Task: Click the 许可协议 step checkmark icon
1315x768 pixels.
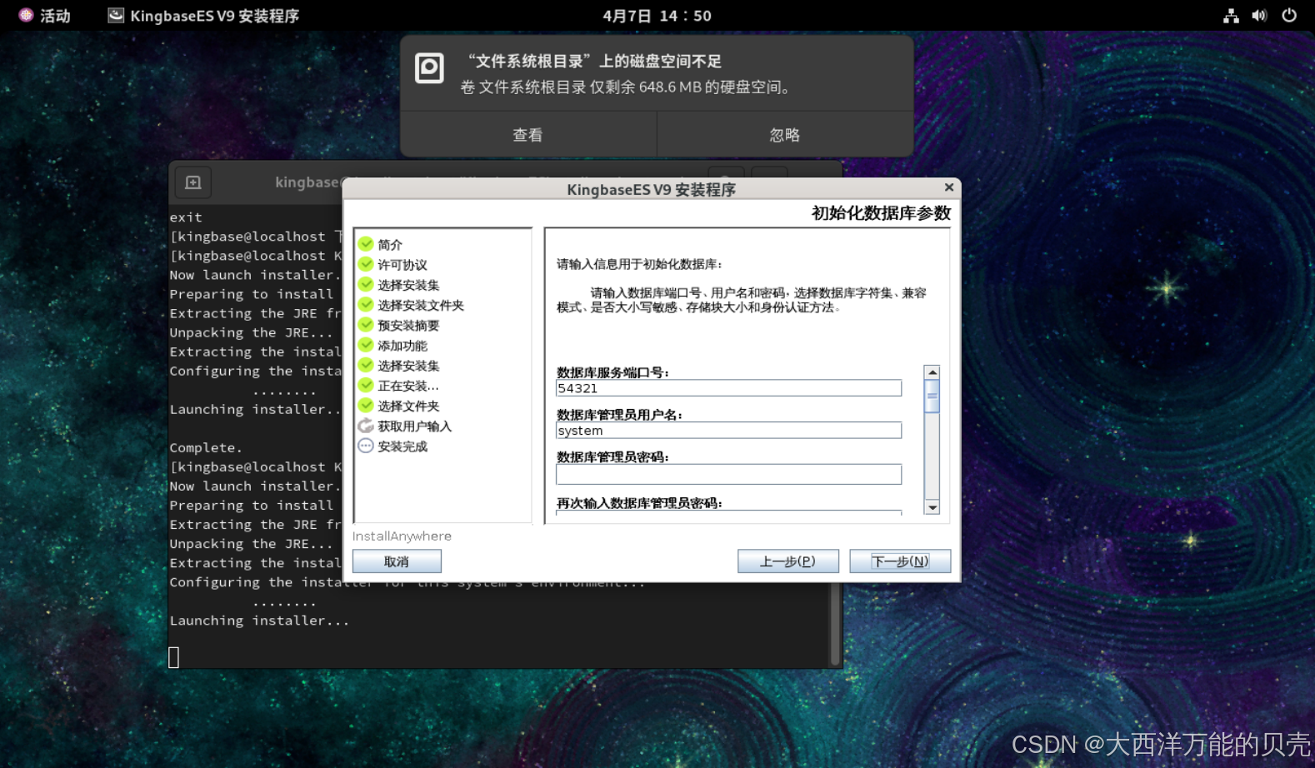Action: point(366,264)
